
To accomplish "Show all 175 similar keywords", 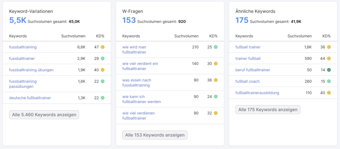I will 268,110.
